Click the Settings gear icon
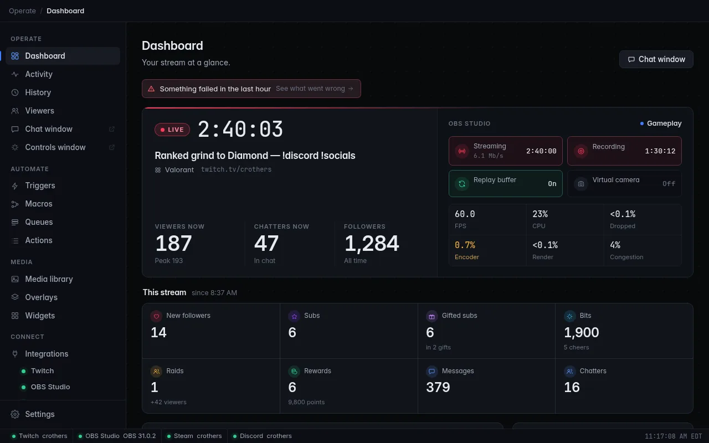Image resolution: width=709 pixels, height=443 pixels. (15, 414)
